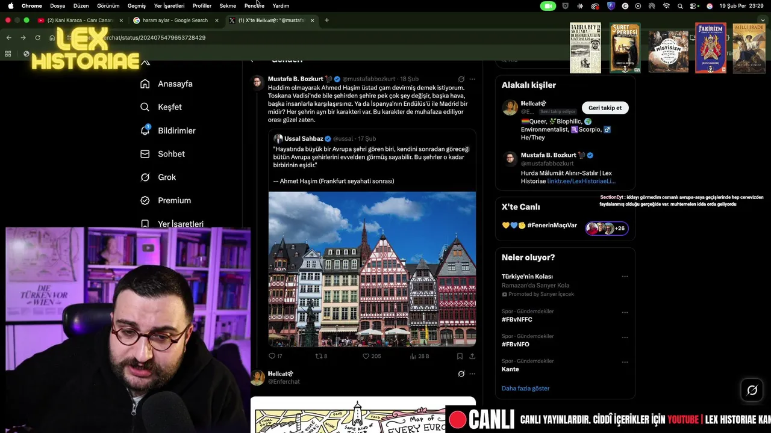Open view stats showing 28 B
Screen dimensions: 771x433
pyautogui.click(x=419, y=356)
